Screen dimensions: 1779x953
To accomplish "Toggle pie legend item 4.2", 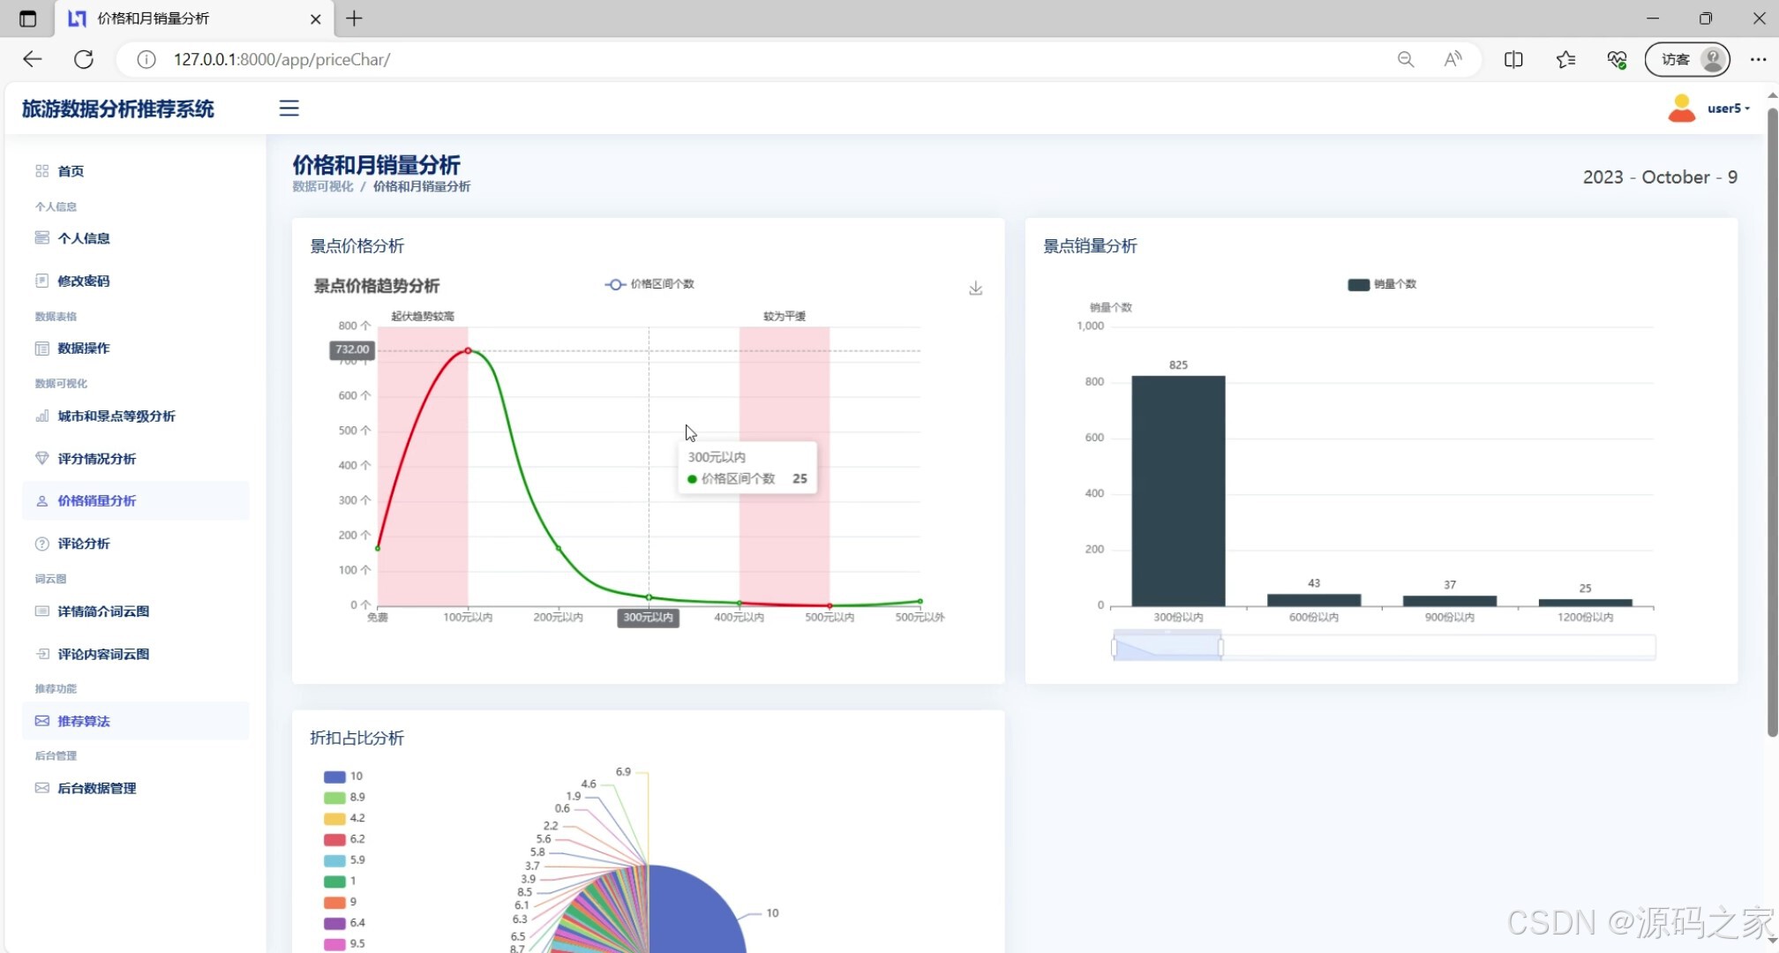I will point(344,818).
